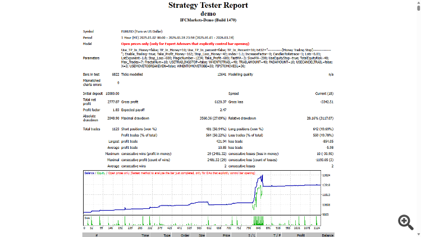Click the 'Type' table column header
The image size is (421, 237).
[x=167, y=235]
